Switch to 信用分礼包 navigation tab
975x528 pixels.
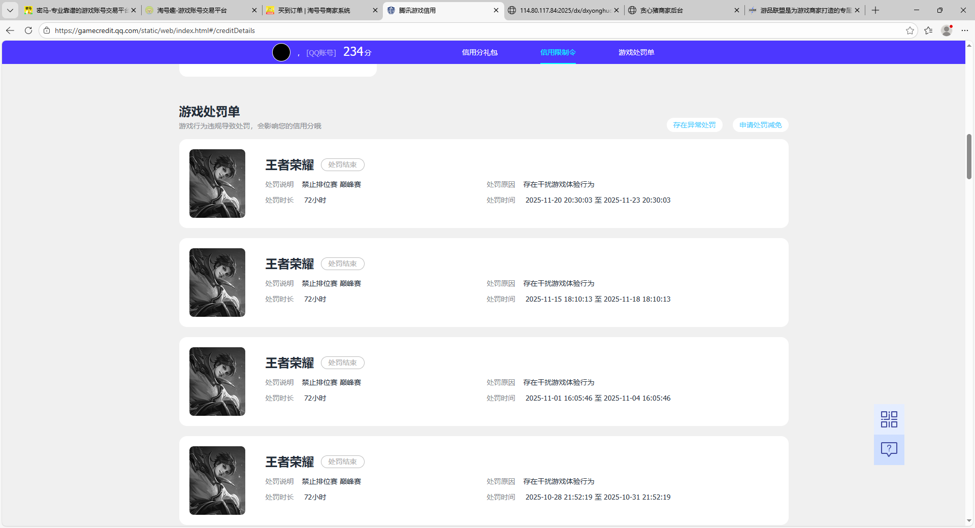point(479,52)
